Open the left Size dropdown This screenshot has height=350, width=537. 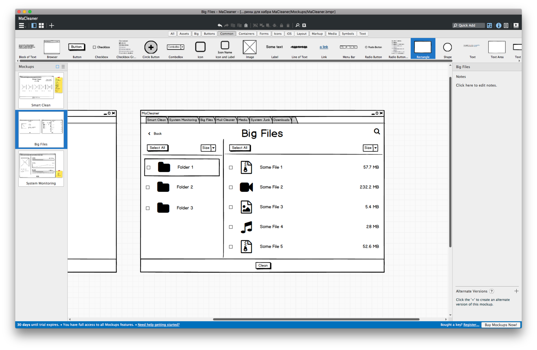tap(213, 148)
